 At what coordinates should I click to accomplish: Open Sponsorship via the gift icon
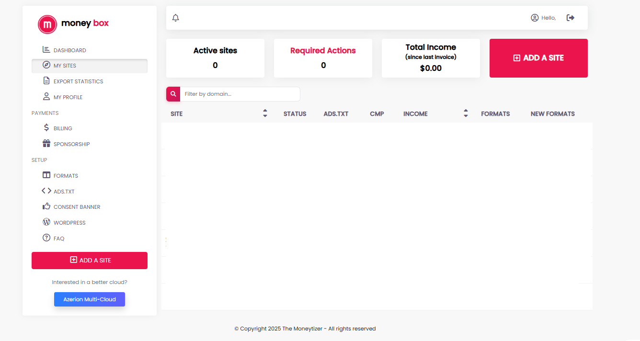[46, 144]
